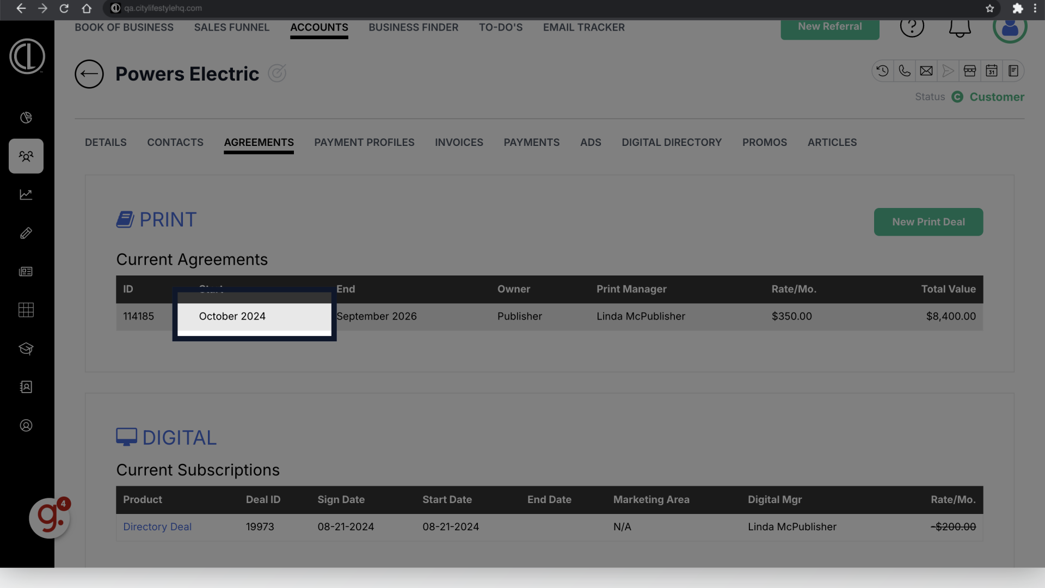The image size is (1045, 588).
Task: Open the pie chart dashboard sidebar icon
Action: 26,118
